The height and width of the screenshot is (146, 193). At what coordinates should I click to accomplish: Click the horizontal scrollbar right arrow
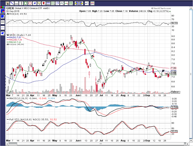pyautogui.click(x=188, y=144)
